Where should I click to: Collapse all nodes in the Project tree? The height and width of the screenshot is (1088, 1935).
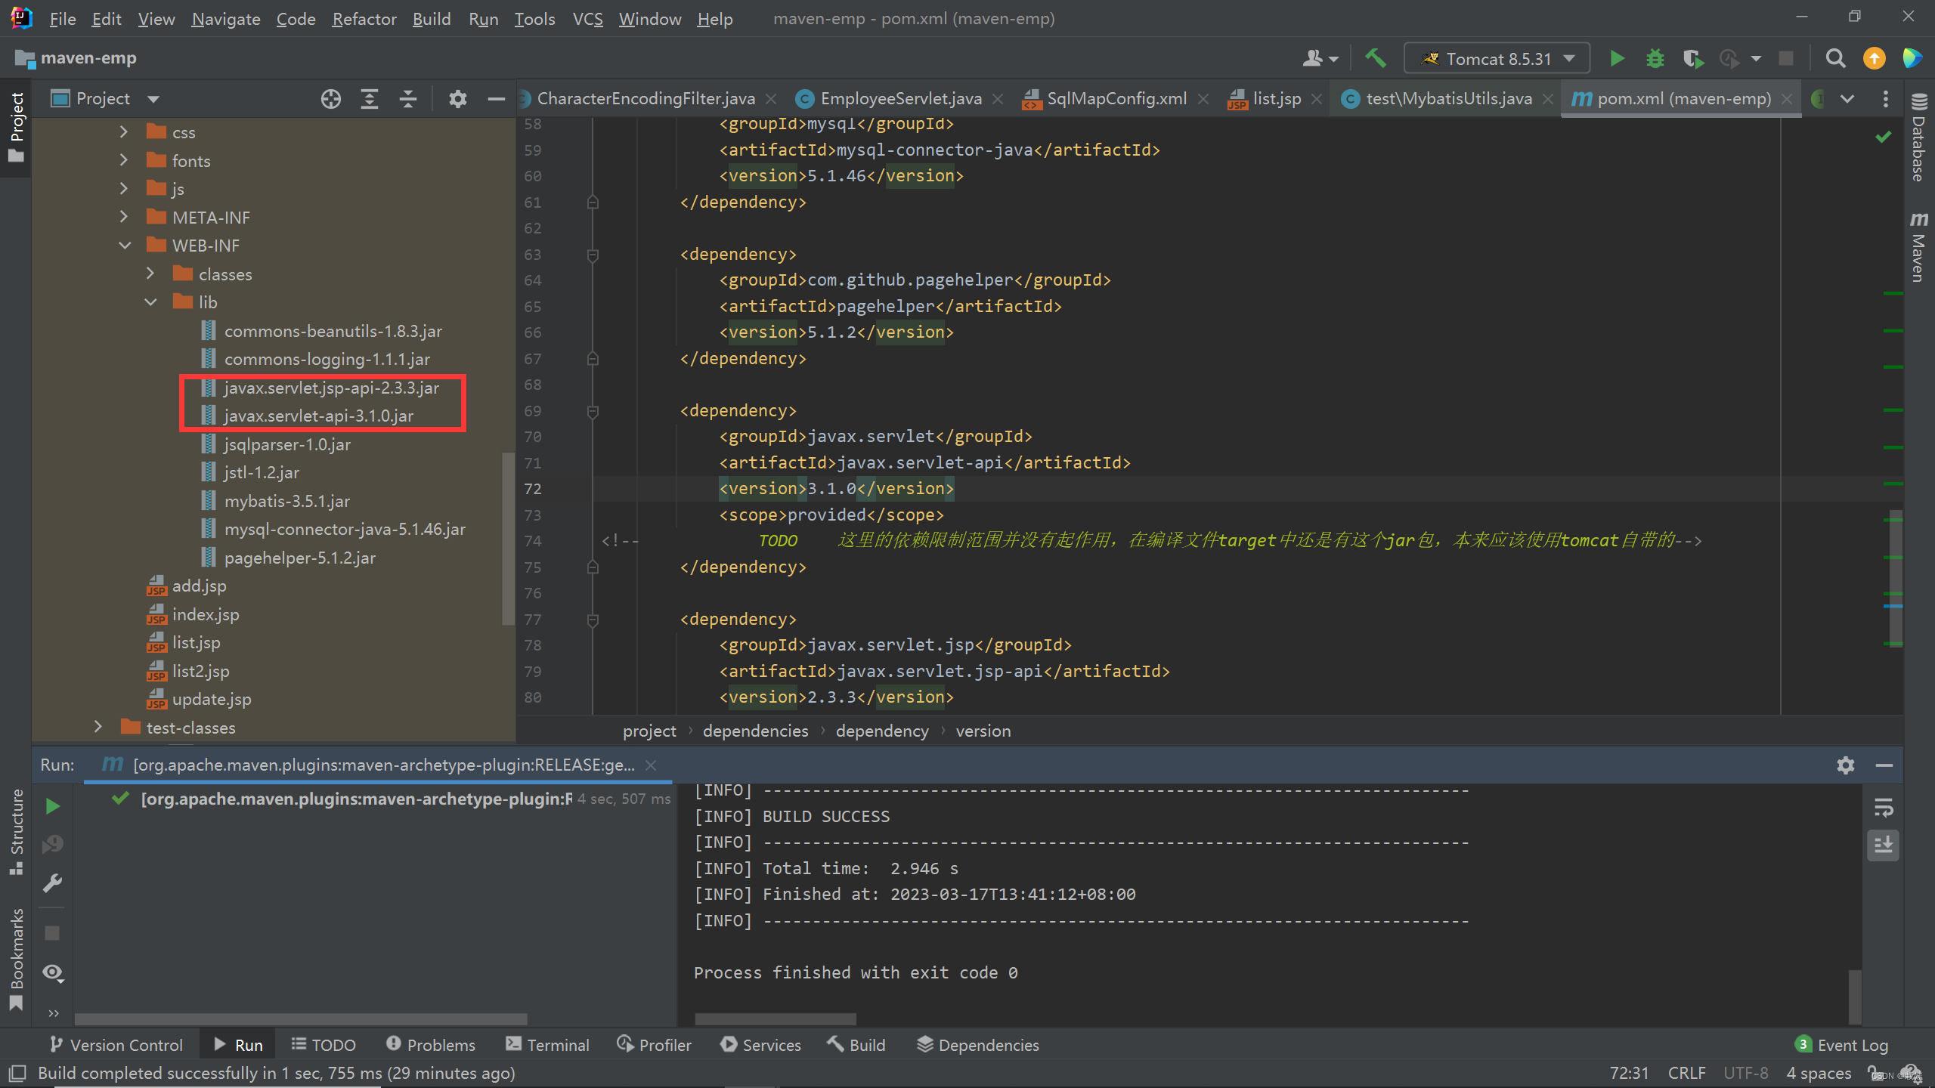(x=407, y=98)
